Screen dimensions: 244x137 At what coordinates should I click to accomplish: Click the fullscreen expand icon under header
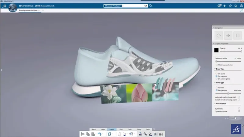[x=241, y=10]
